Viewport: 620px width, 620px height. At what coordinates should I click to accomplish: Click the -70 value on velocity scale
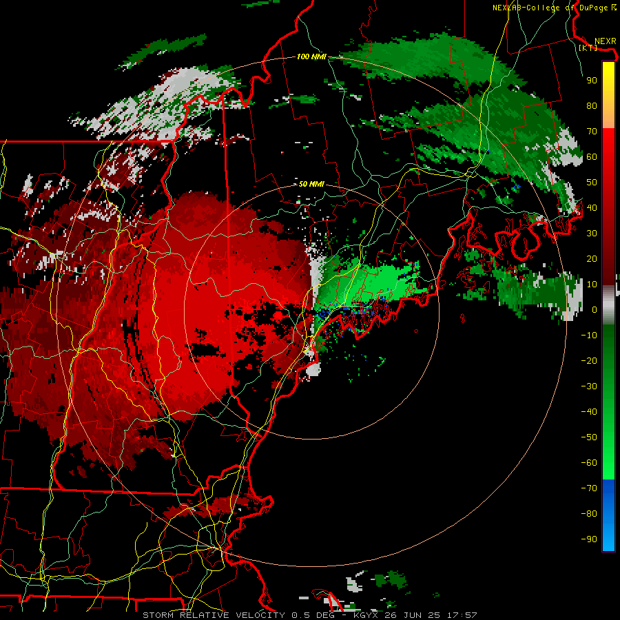coord(589,488)
